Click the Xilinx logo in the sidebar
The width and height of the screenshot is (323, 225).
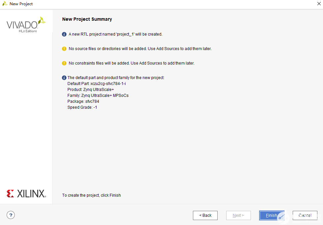point(26,193)
